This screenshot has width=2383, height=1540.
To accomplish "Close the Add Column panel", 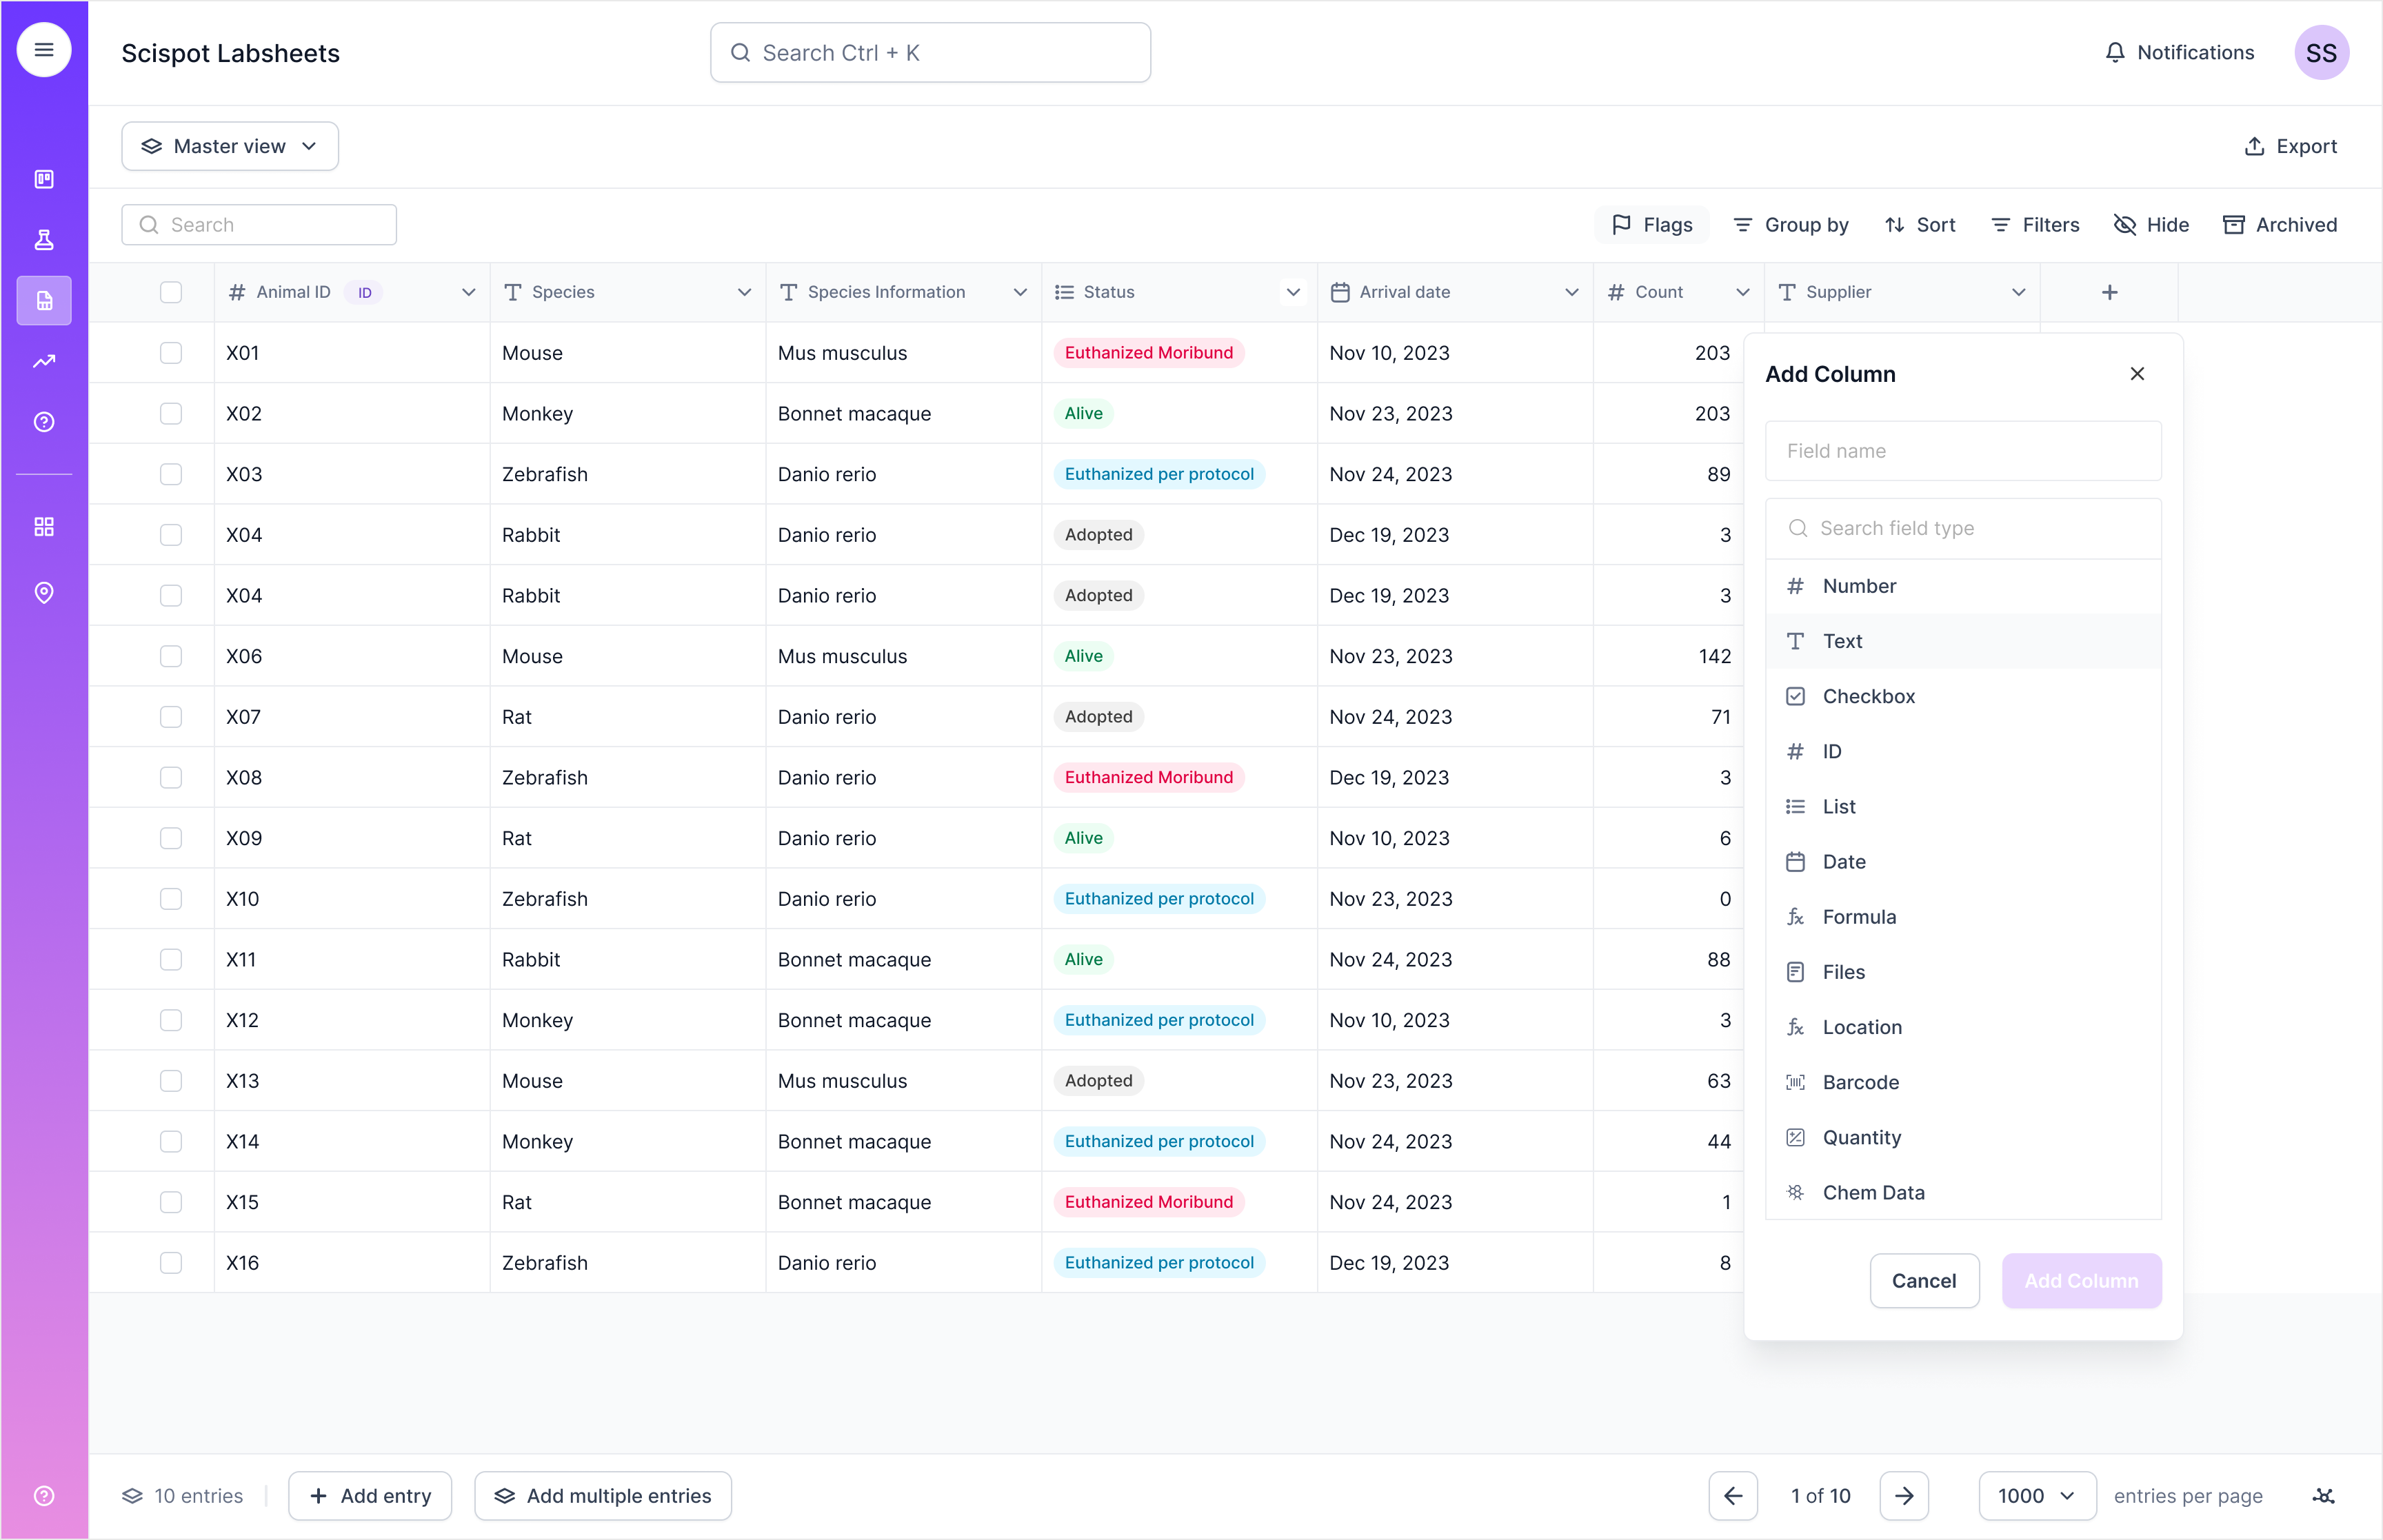I will (2137, 374).
